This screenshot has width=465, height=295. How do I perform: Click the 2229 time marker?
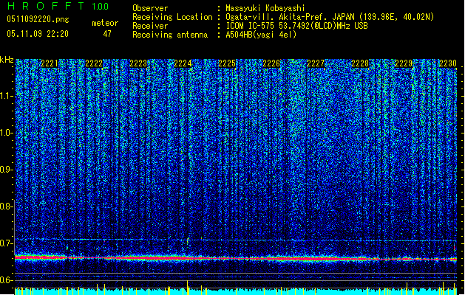coord(404,63)
